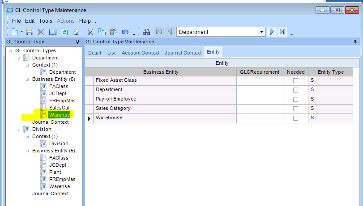Viewport: 363px width, 206px height.
Task: Click the Copy toolbar icon
Action: pyautogui.click(x=102, y=32)
